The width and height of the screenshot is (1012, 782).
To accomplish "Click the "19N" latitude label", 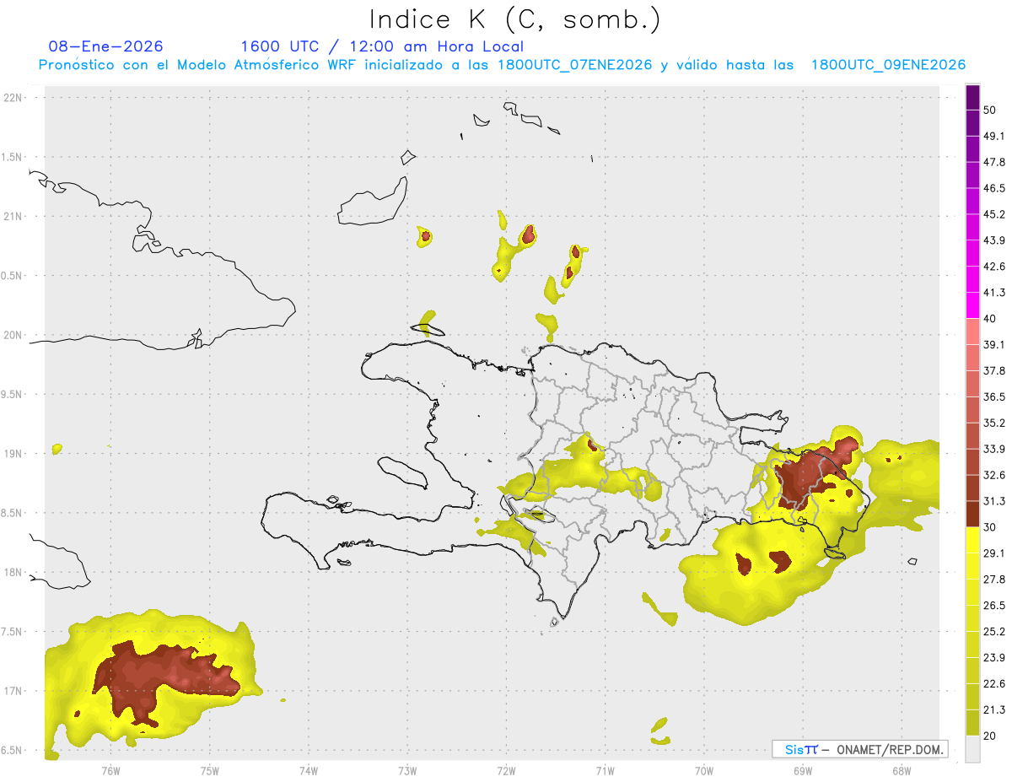I will point(13,453).
